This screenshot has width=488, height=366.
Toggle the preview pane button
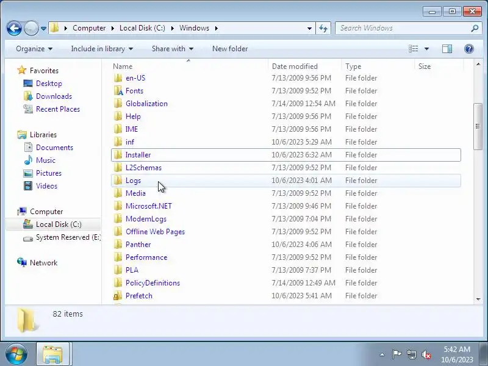click(x=447, y=49)
